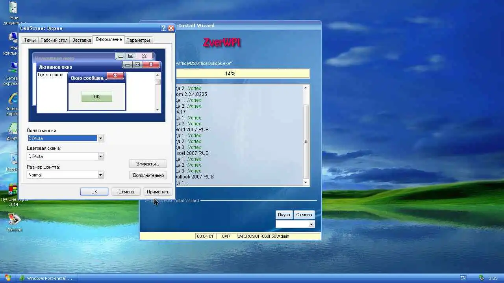Close the Свойства: Экран dialog
The image size is (504, 283).
click(171, 28)
